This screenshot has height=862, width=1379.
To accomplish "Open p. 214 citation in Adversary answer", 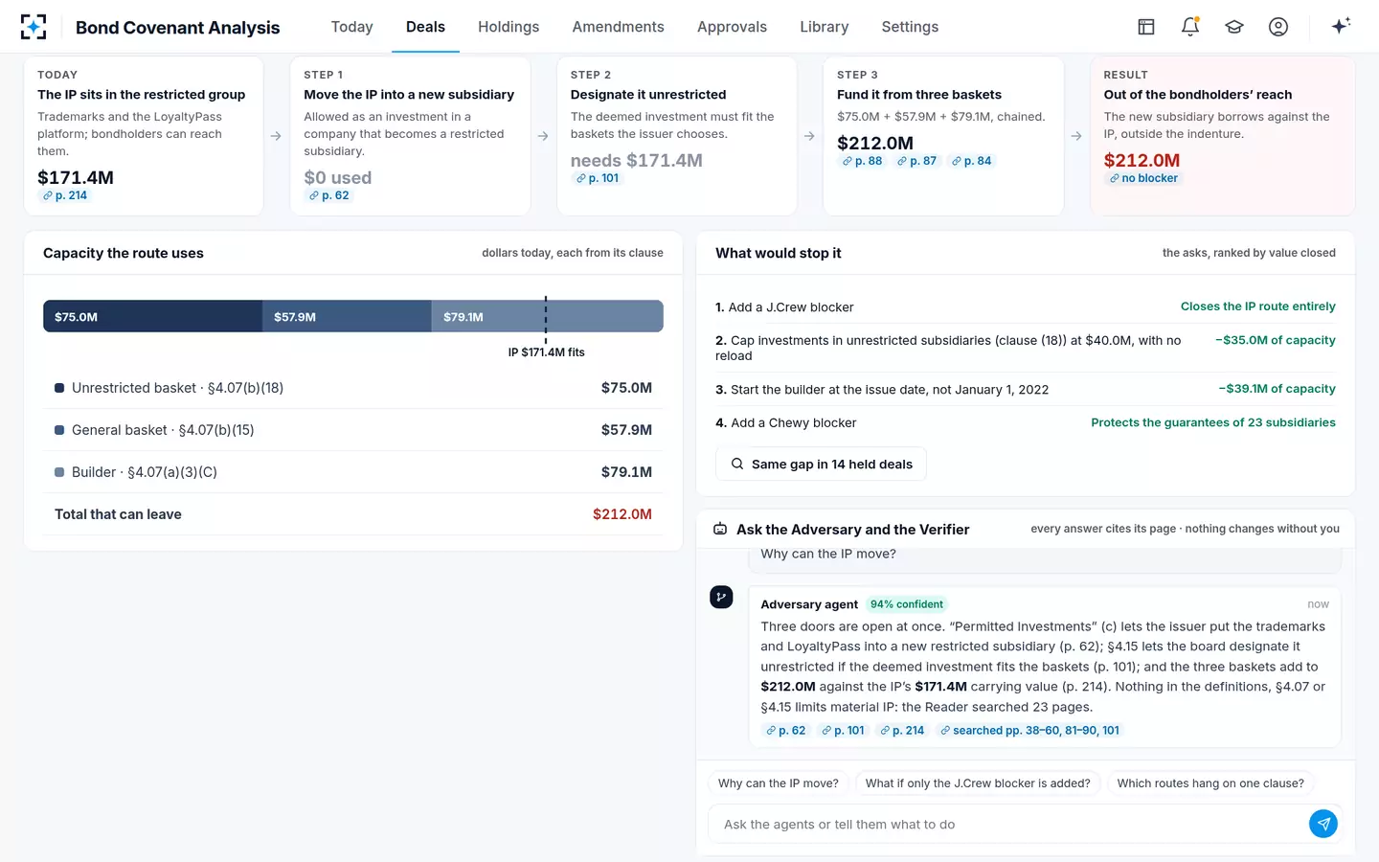I will [902, 730].
